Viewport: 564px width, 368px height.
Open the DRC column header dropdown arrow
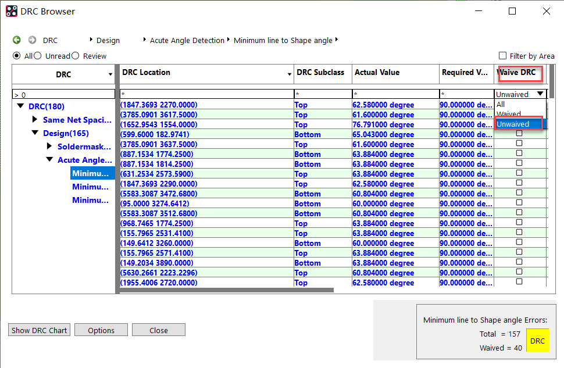110,74
